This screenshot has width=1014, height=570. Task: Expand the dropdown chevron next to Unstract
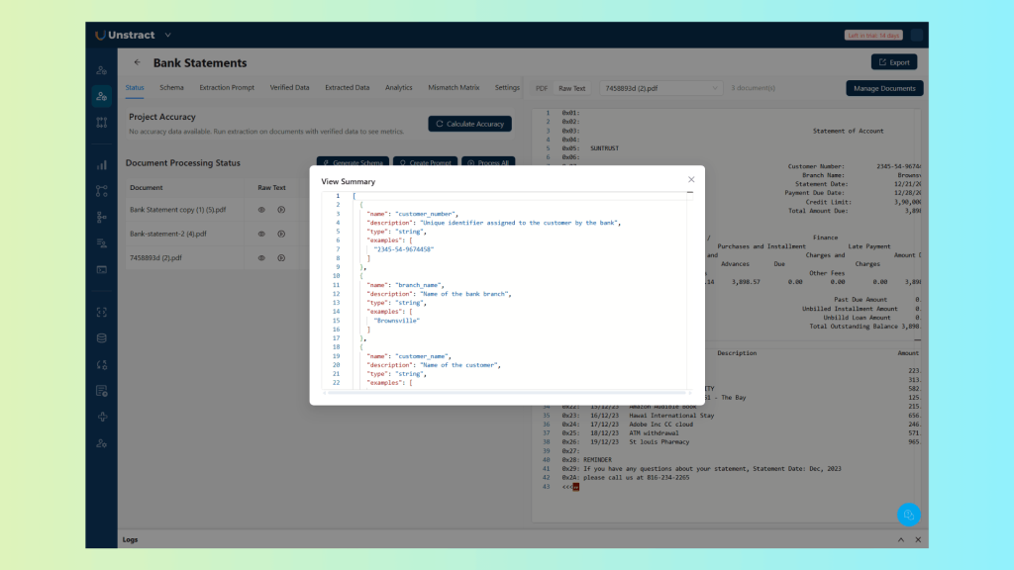[x=167, y=36]
